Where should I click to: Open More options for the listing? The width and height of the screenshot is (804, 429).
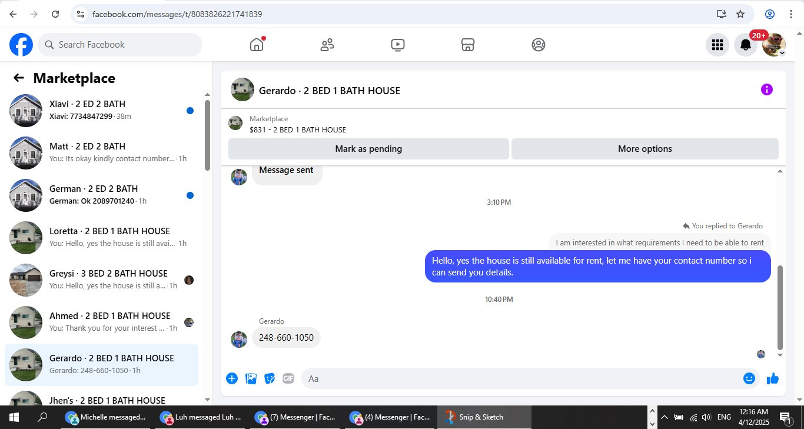pos(645,149)
